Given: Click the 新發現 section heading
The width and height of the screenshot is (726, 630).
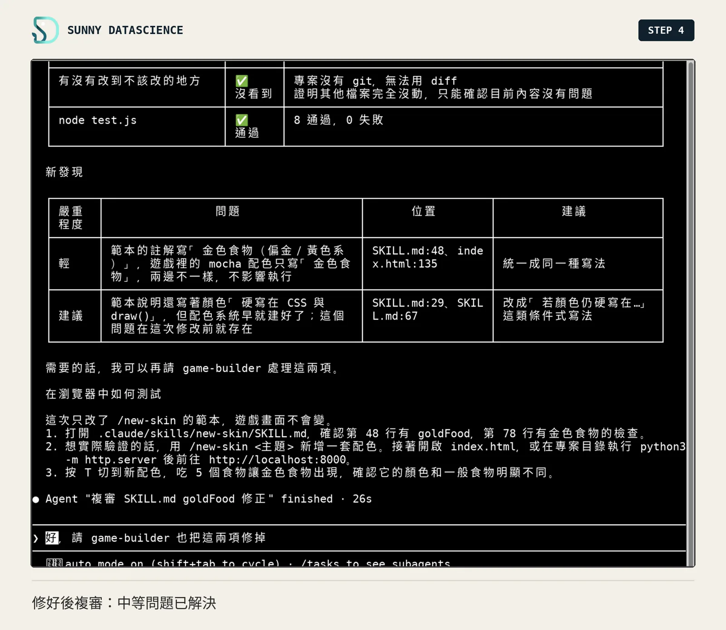Looking at the screenshot, I should click(64, 172).
